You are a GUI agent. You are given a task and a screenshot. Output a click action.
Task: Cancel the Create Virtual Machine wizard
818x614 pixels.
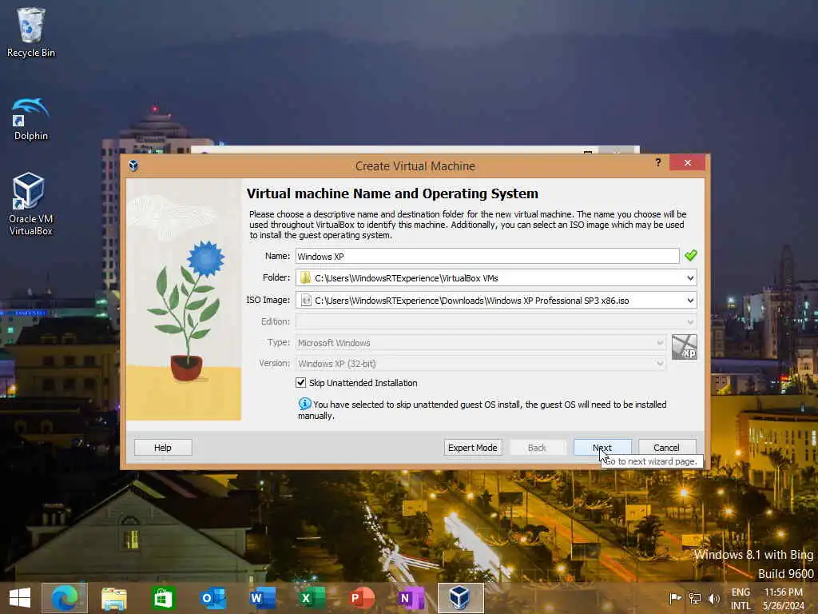pos(667,448)
